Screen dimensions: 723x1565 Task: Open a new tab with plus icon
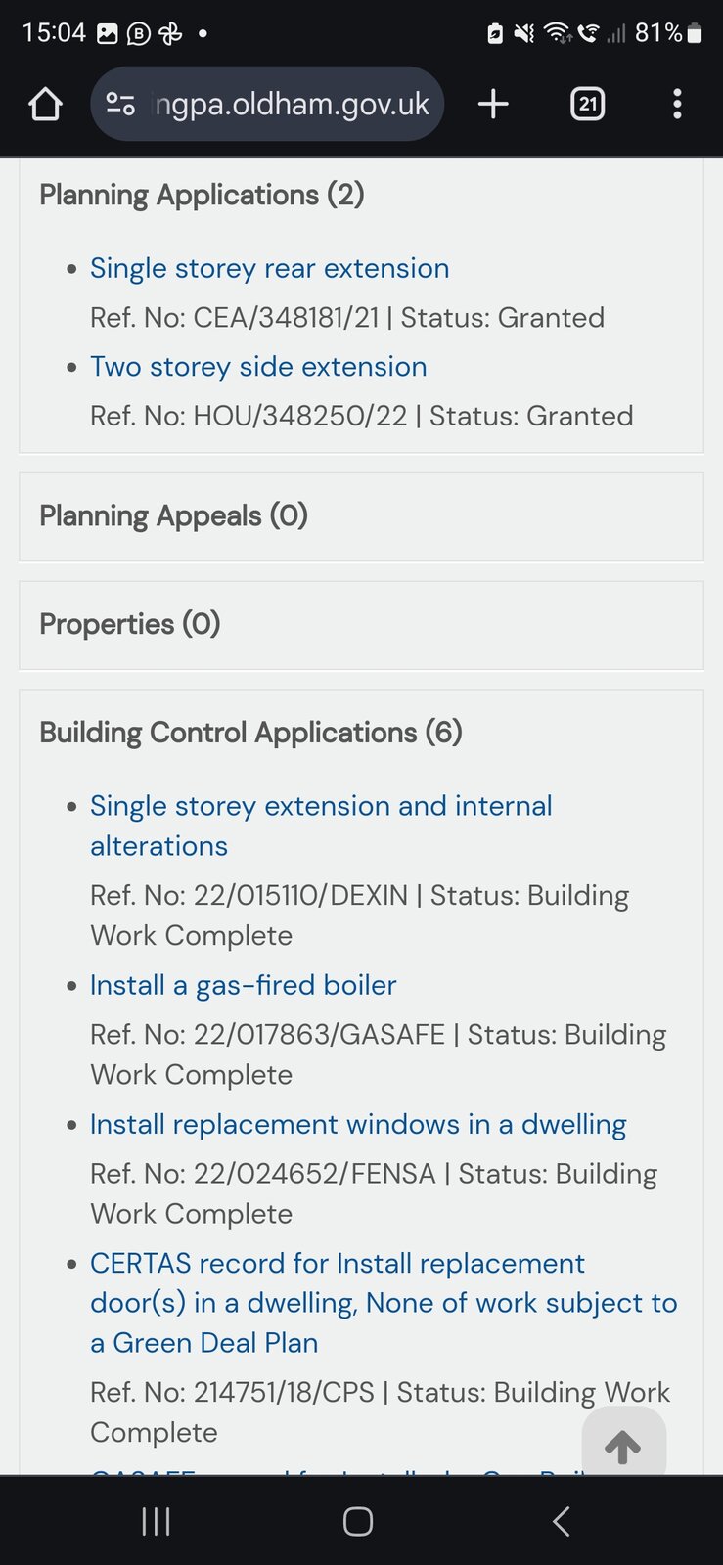tap(493, 104)
